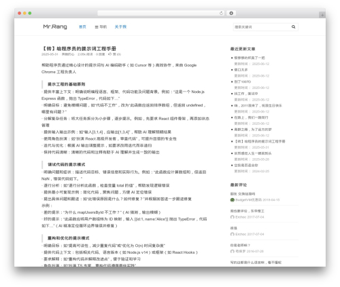Screen dimensions: 340x287
Task: Click the article date 2025-05-31
Action: (x=50, y=54)
